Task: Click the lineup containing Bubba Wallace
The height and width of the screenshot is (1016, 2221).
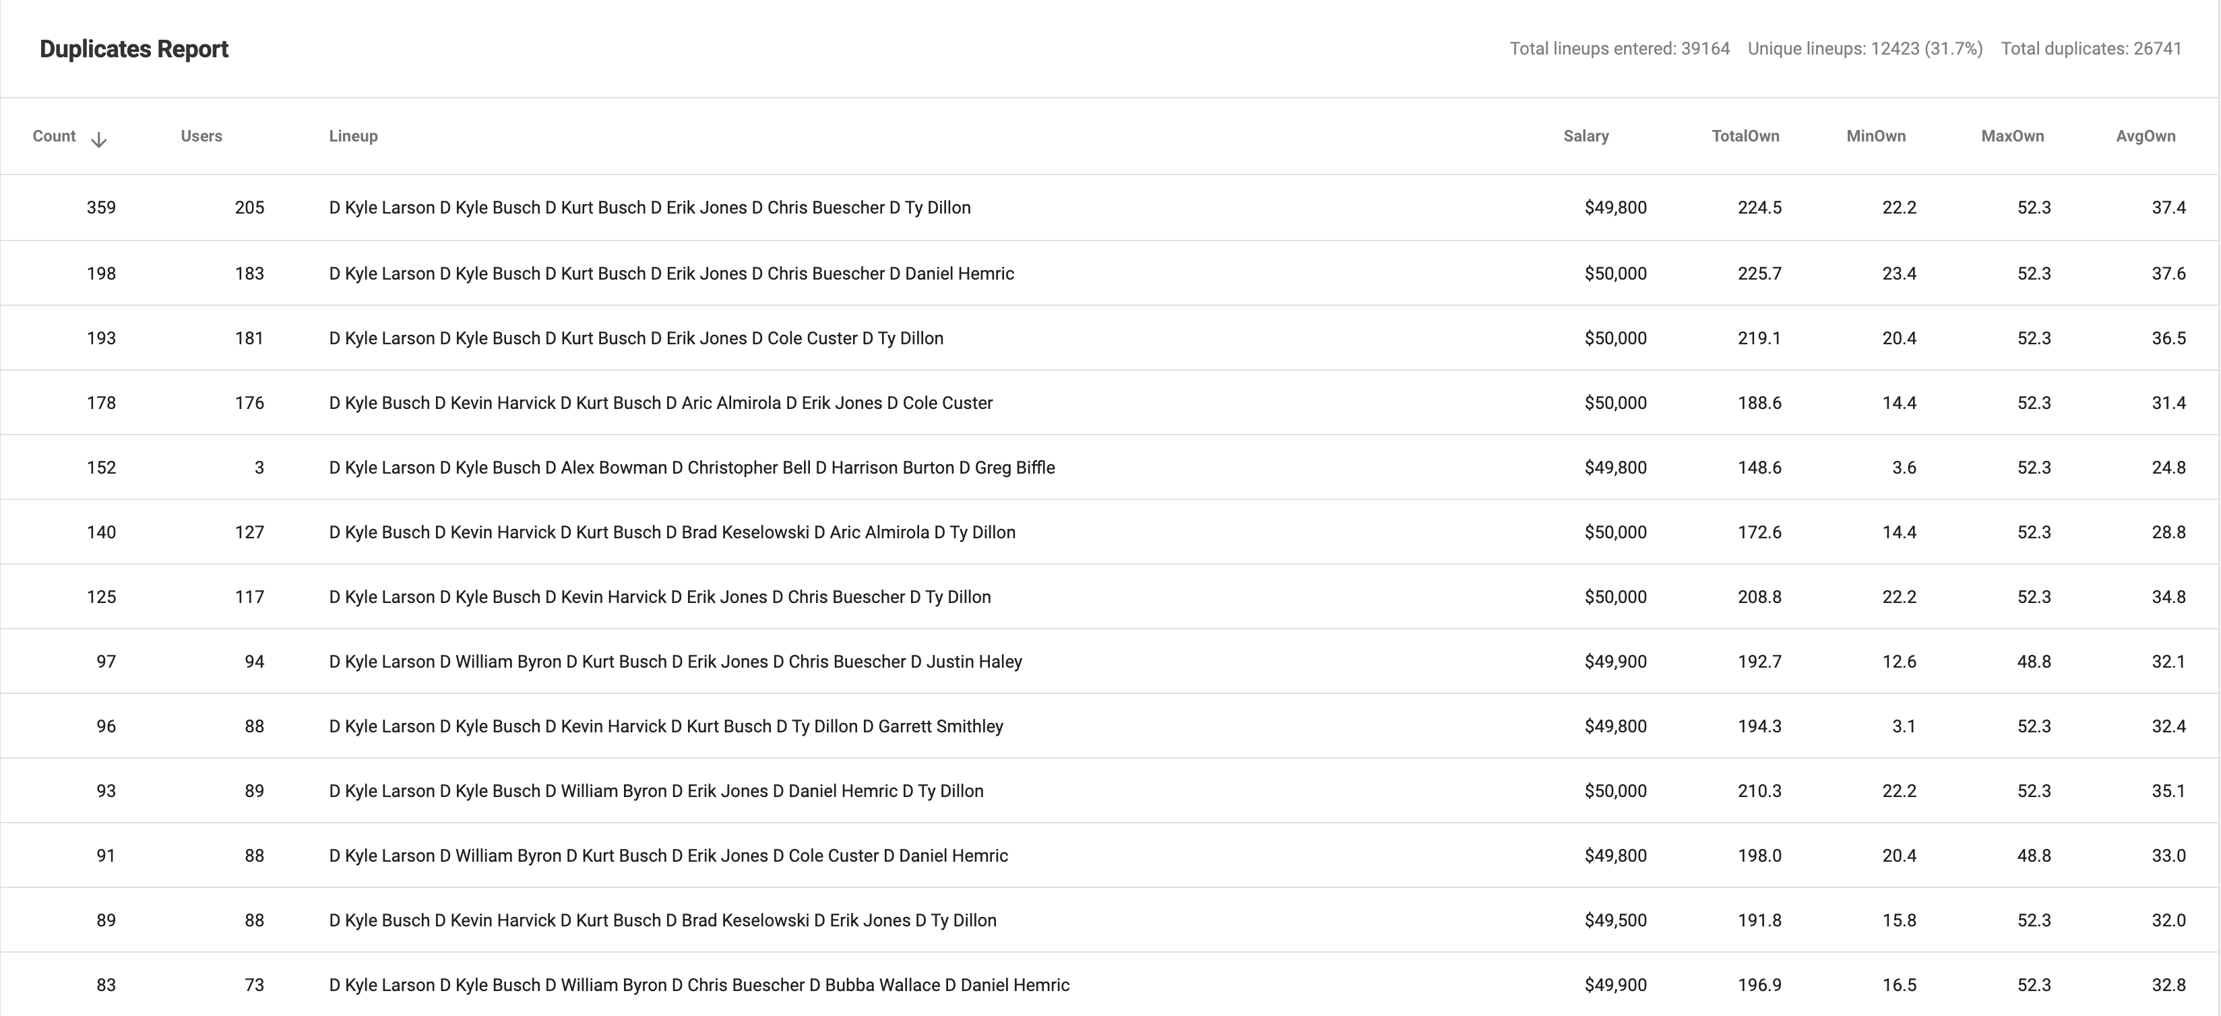Action: pyautogui.click(x=698, y=985)
